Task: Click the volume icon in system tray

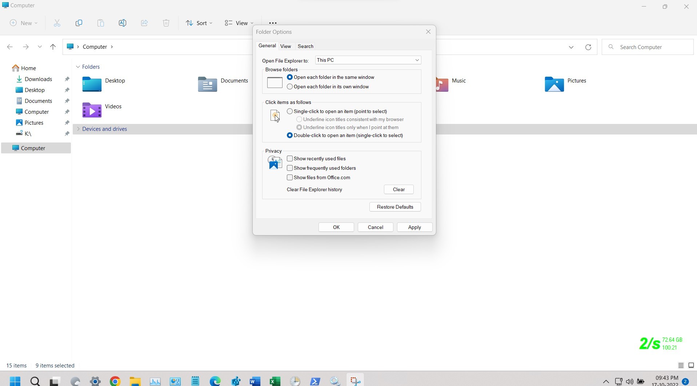Action: pyautogui.click(x=629, y=382)
